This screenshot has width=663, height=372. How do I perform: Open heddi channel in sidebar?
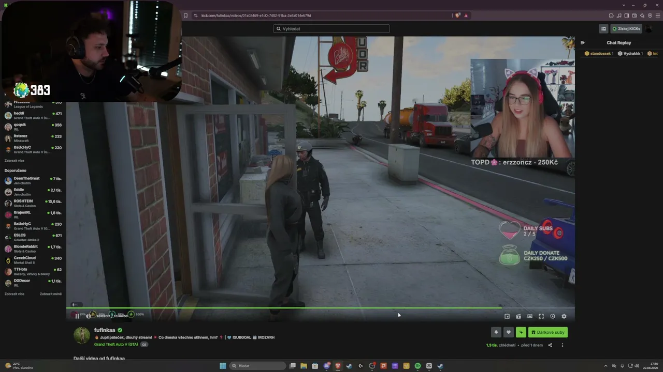pyautogui.click(x=33, y=115)
